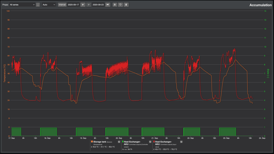Toggle Storage tank series via its legend label
Image resolution: width=274 pixels, height=154 pixels.
(x=100, y=142)
